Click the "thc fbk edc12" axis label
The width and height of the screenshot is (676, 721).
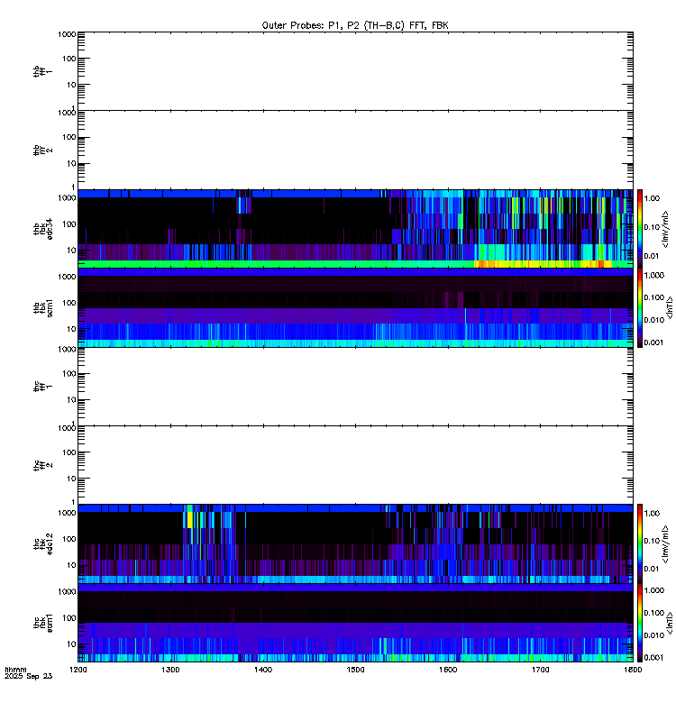(42, 544)
